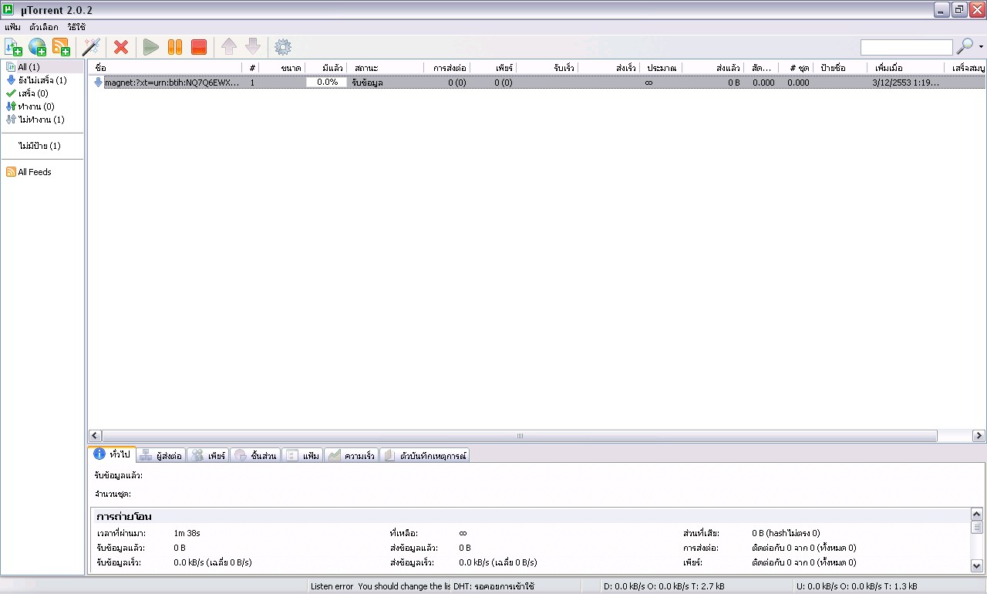Click the Add Torrent from URL globe icon

pyautogui.click(x=37, y=47)
